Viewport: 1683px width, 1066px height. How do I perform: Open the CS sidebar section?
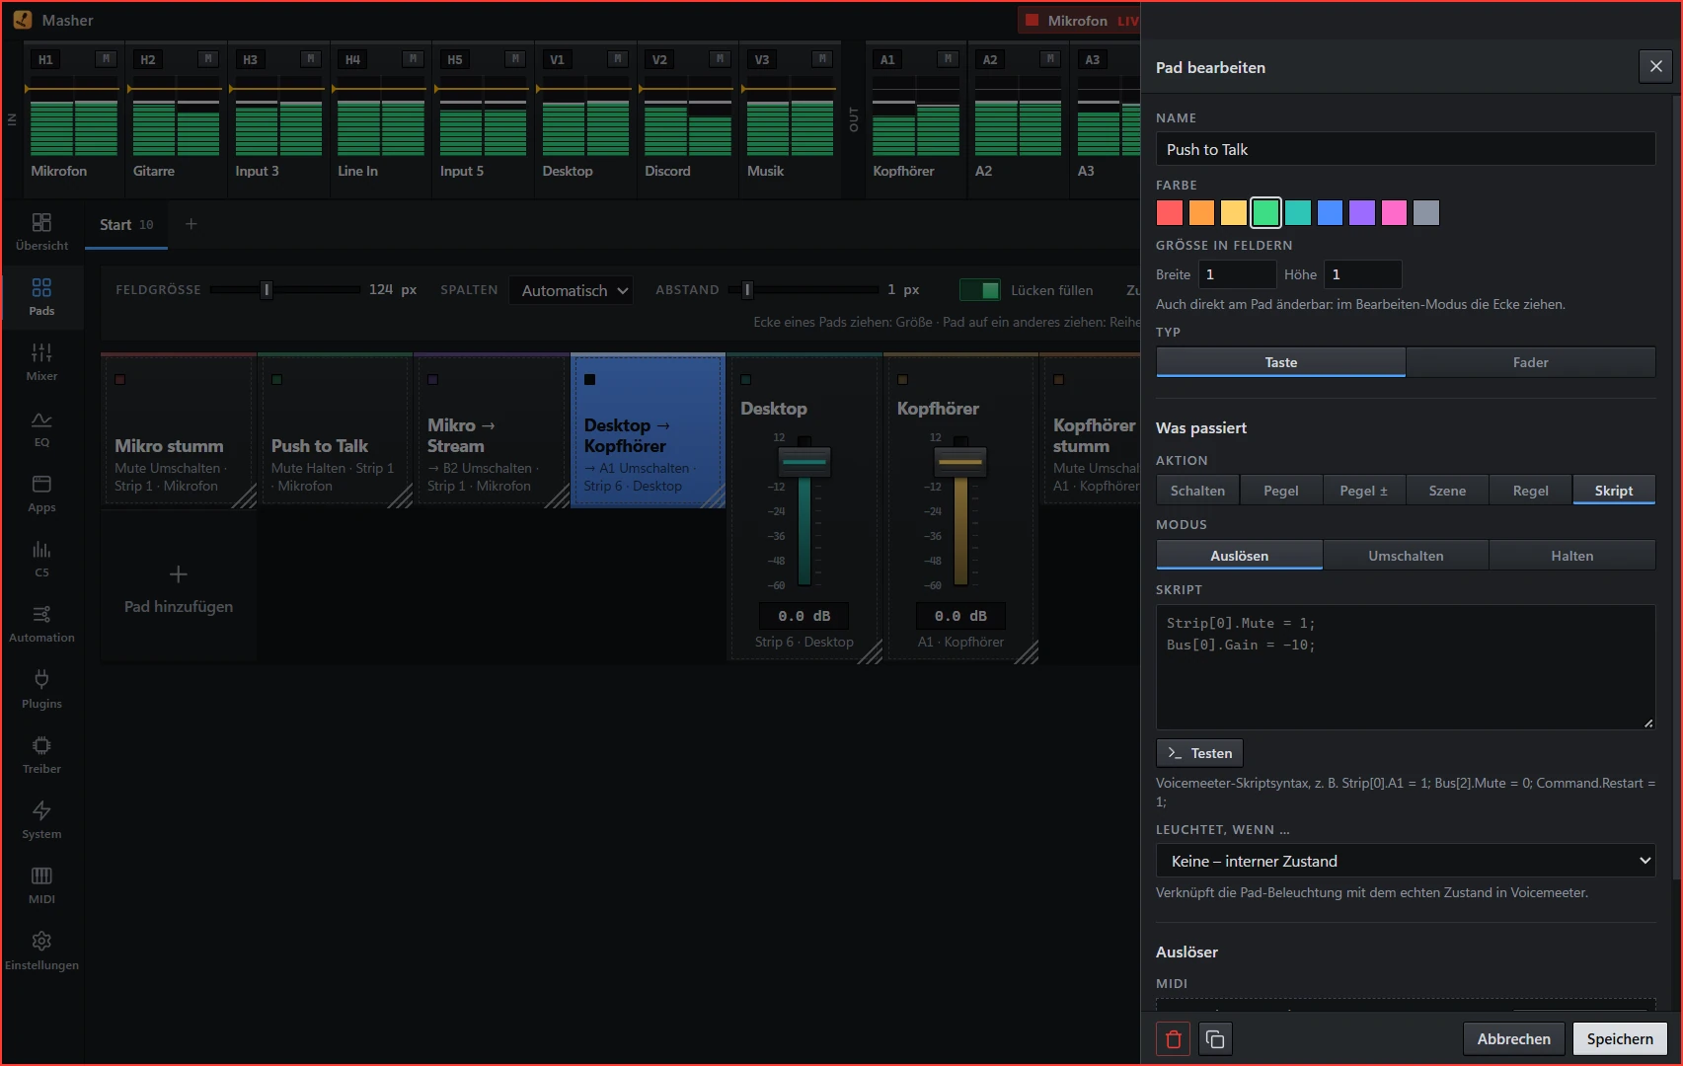coord(41,559)
